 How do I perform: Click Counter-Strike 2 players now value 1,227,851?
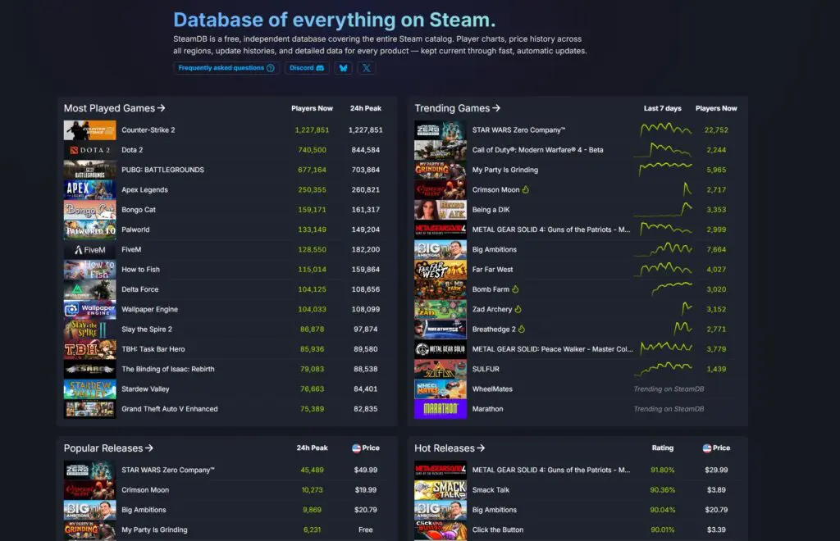[312, 130]
